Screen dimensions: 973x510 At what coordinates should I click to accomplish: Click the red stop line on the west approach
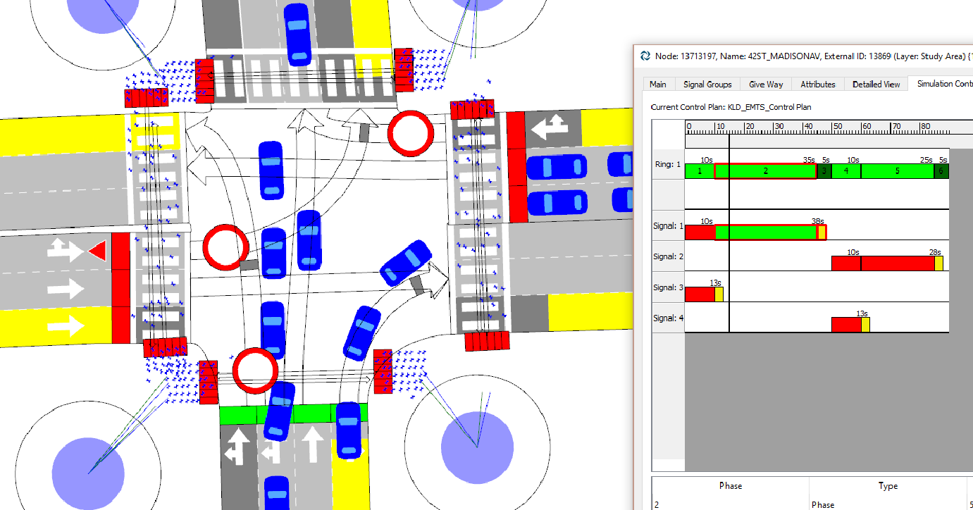coord(120,287)
